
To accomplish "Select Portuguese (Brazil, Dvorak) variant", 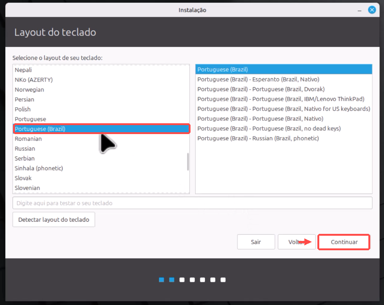I will point(284,89).
